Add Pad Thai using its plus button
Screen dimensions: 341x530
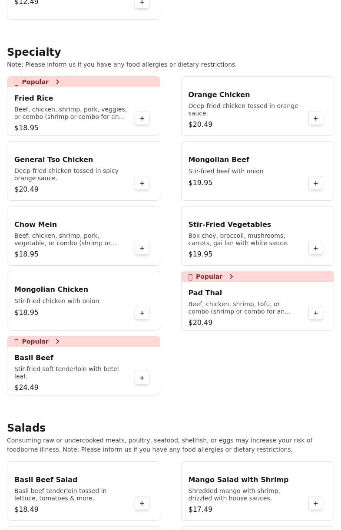tap(316, 313)
